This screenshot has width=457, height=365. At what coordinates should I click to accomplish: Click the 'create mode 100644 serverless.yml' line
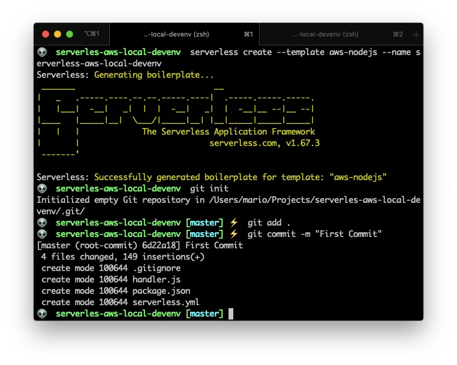(121, 302)
